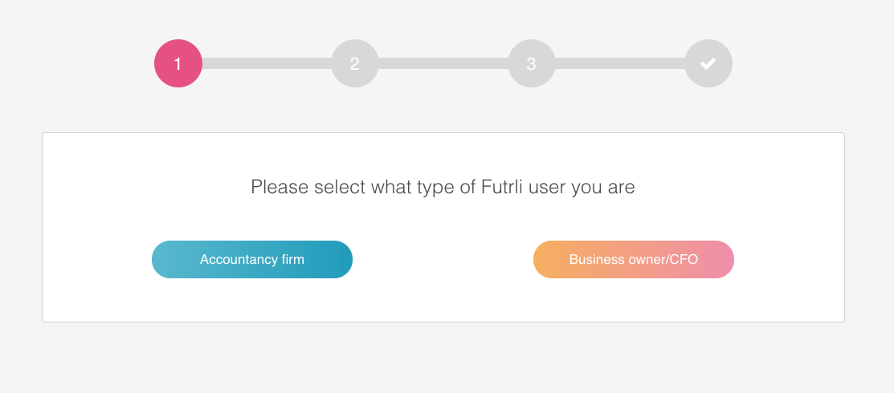Click the final checkmark step icon
894x393 pixels.
tap(708, 63)
